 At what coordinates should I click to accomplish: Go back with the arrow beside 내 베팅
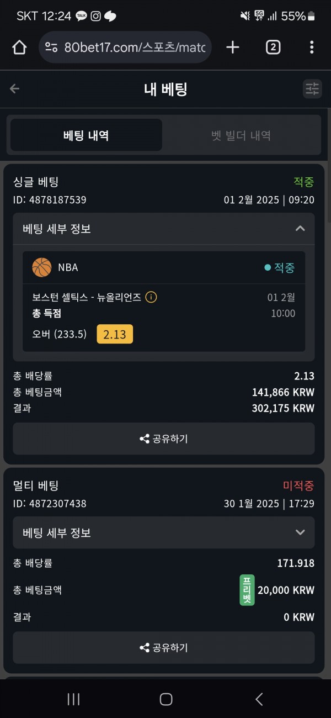click(15, 89)
